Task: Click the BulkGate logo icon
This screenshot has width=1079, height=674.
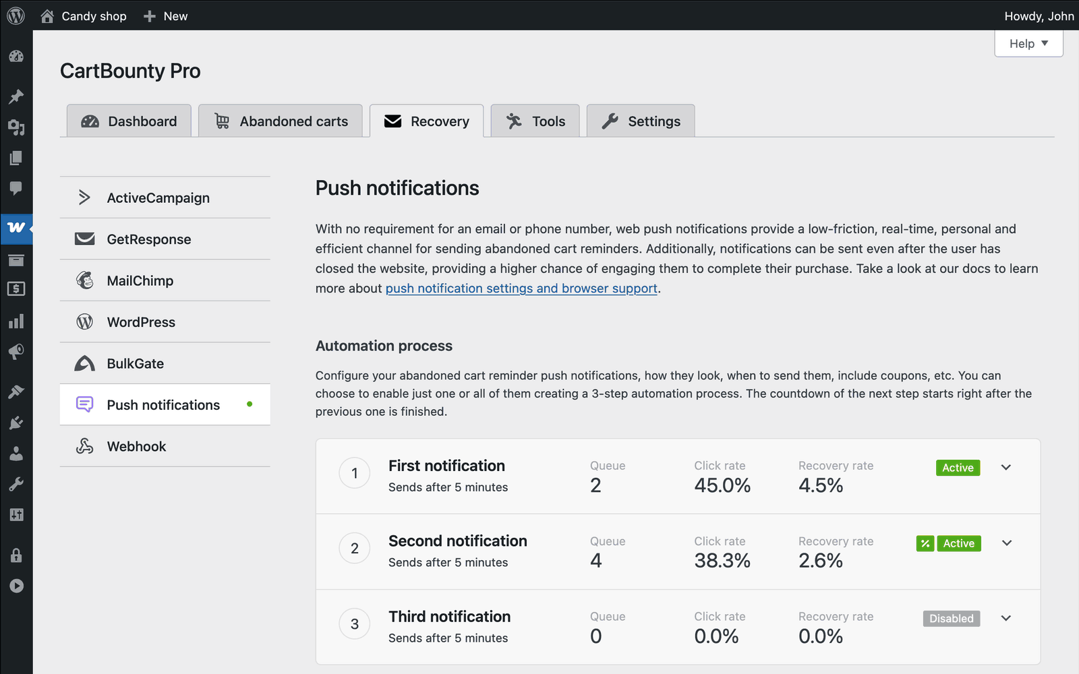Action: click(84, 363)
